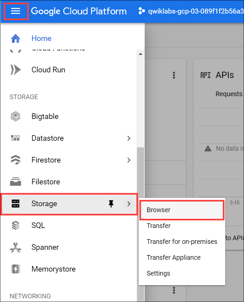Click the Datastore grid icon

click(x=16, y=138)
